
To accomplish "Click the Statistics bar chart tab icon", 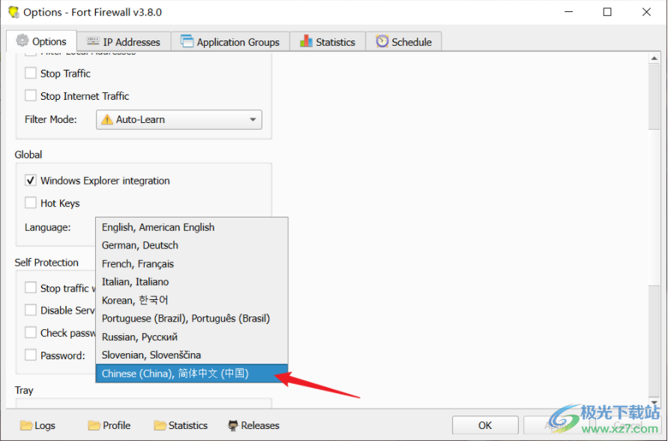I will pyautogui.click(x=306, y=41).
